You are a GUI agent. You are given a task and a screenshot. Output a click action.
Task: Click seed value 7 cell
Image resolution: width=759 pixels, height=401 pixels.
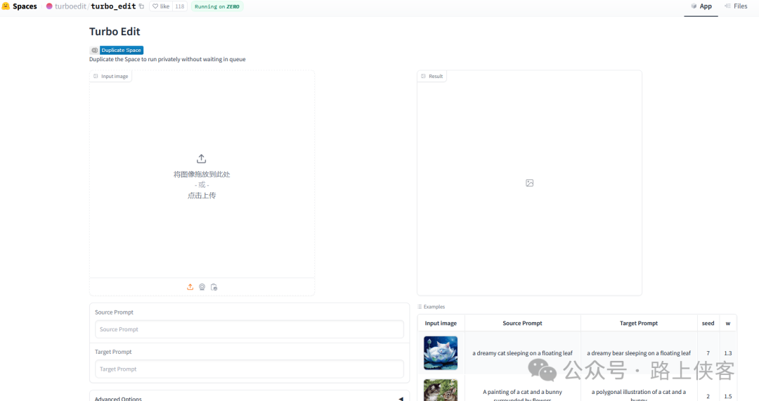[x=708, y=353]
